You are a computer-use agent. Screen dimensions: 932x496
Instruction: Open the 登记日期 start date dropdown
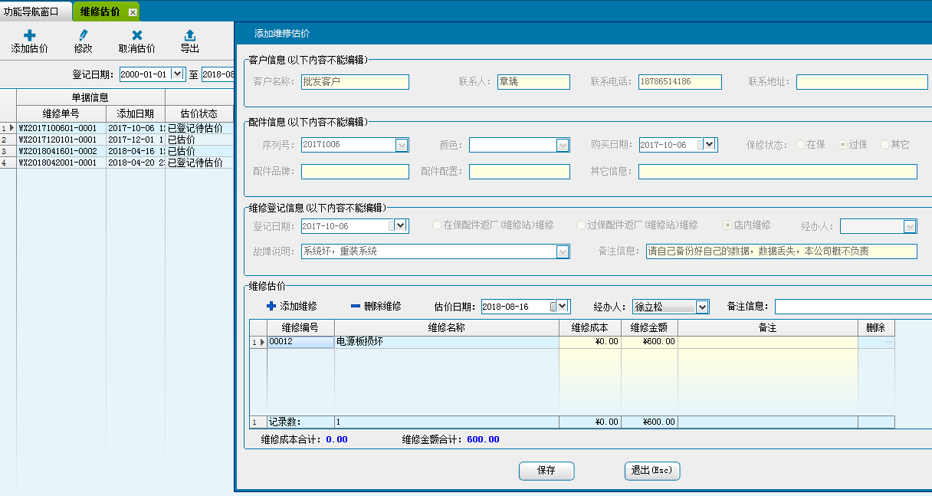[x=178, y=74]
